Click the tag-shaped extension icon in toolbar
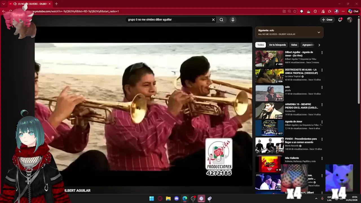The width and height of the screenshot is (361, 203). (301, 12)
